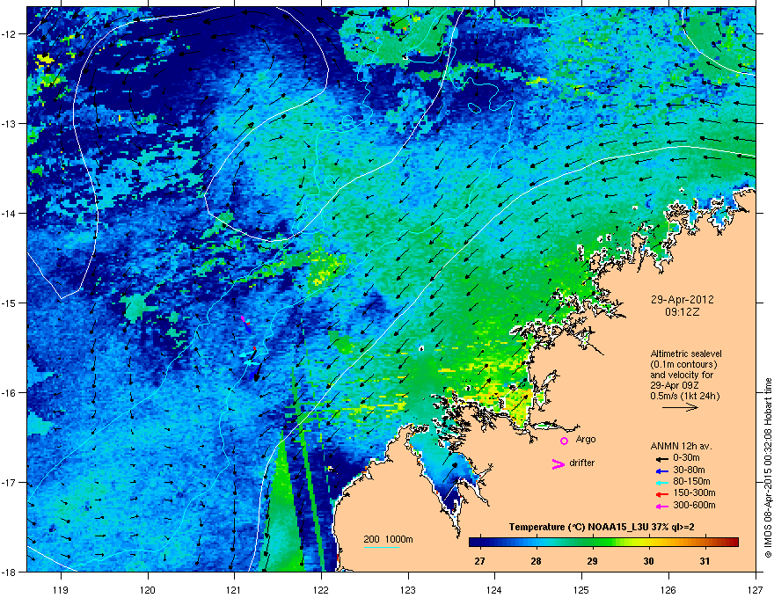Image resolution: width=774 pixels, height=598 pixels.
Task: Click latitude axis label -12
Action: tap(9, 34)
